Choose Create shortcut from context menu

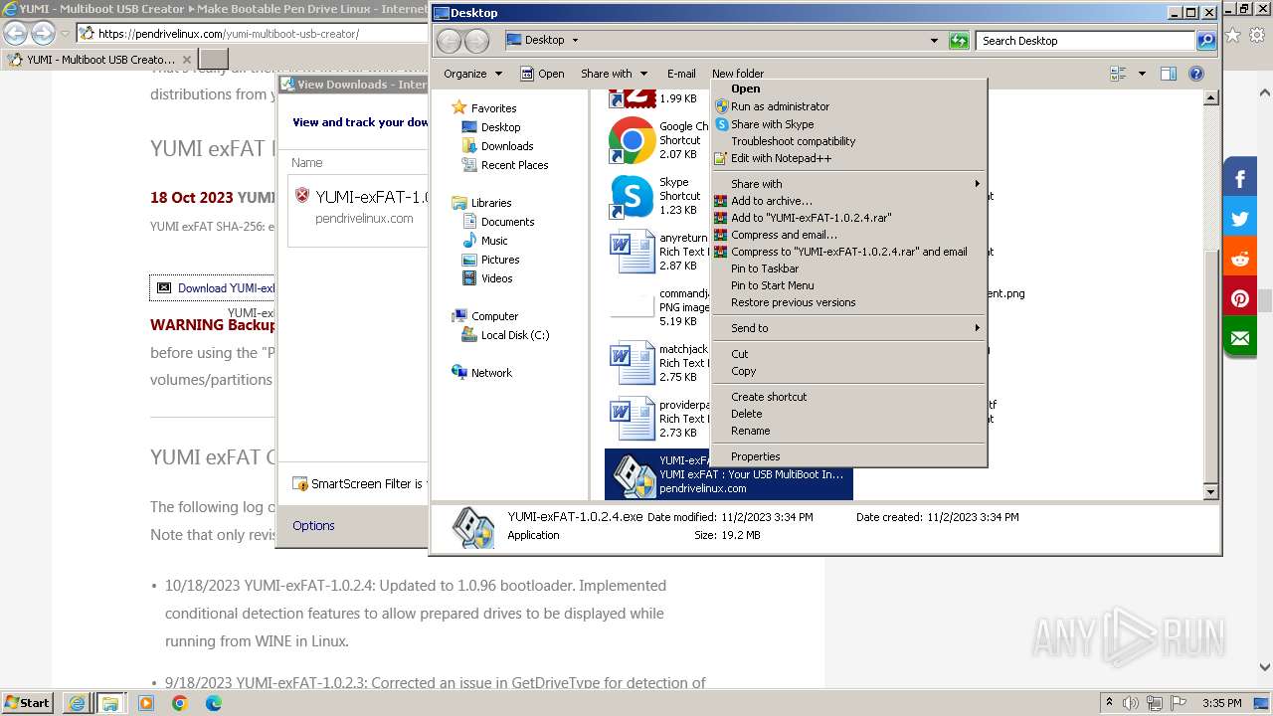[849, 397]
